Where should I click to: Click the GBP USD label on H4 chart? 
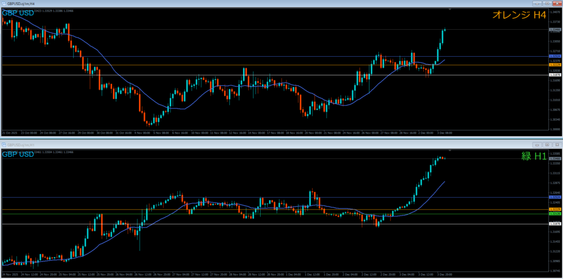point(18,13)
